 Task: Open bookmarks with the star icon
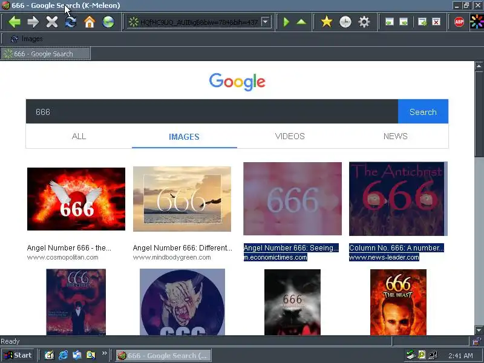(326, 22)
